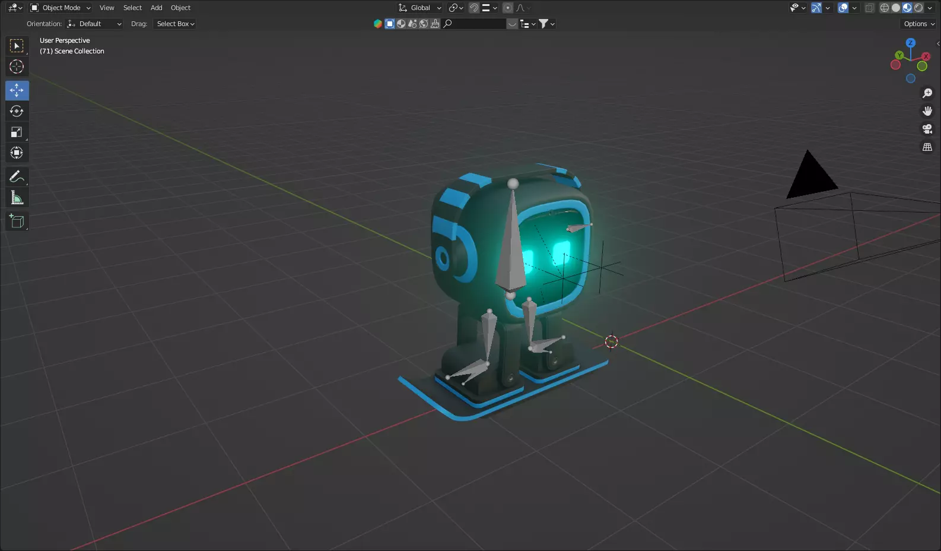The image size is (941, 551).
Task: Open selectability and visibility dropdown
Action: pyautogui.click(x=797, y=8)
